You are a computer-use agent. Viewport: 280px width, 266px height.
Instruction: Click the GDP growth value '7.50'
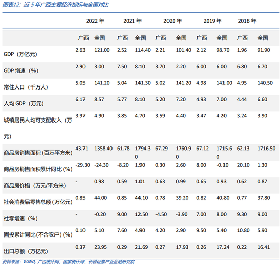(122, 67)
